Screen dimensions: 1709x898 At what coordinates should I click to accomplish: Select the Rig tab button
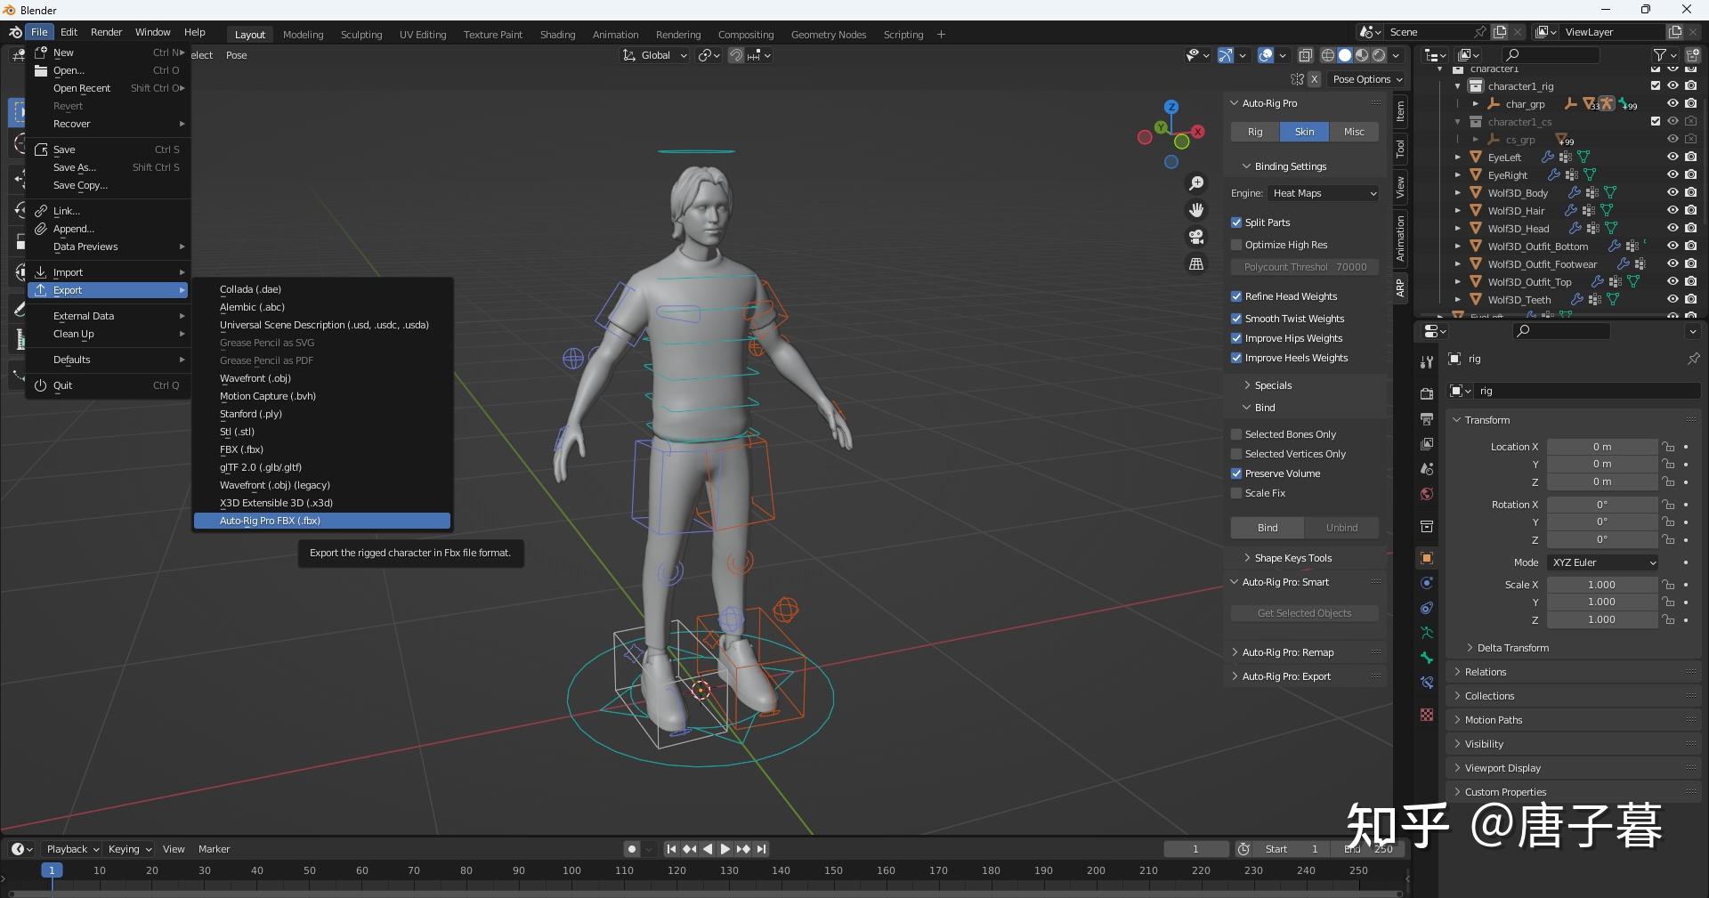(x=1255, y=132)
